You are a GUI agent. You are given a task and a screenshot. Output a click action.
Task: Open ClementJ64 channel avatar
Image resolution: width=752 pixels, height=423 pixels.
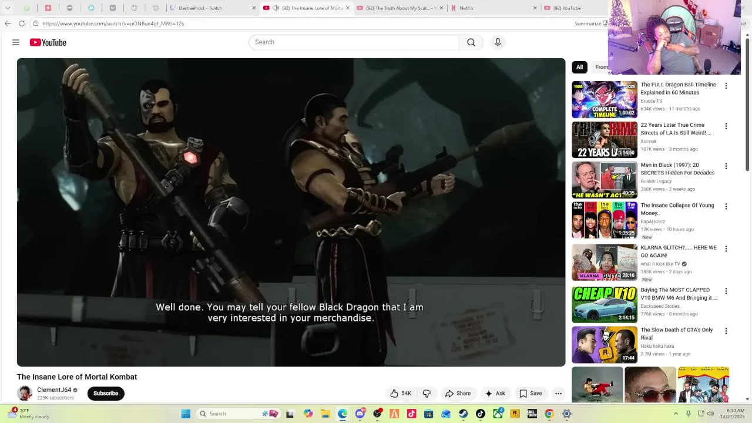point(25,394)
